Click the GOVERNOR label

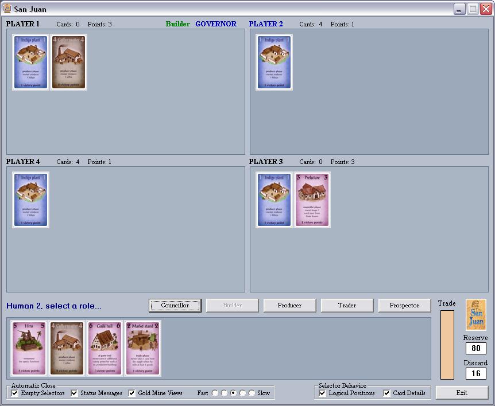coord(216,24)
